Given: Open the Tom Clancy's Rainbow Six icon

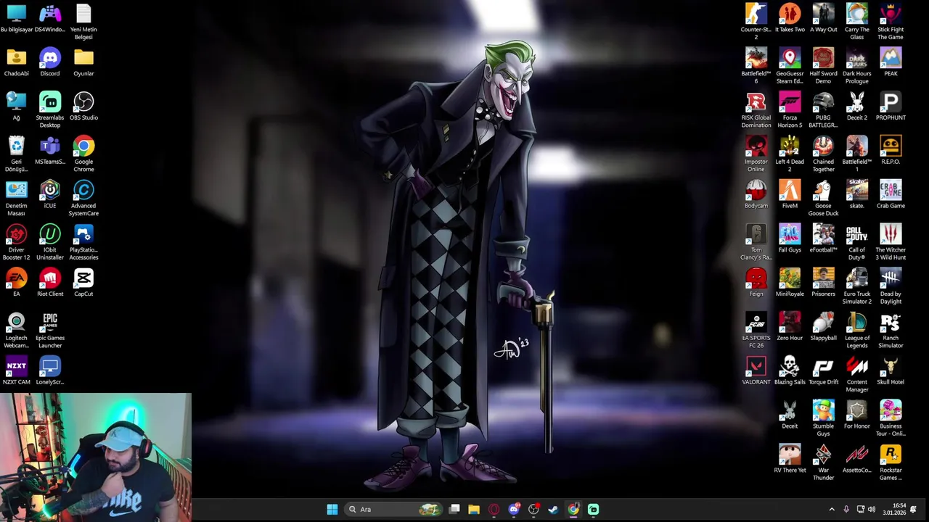Looking at the screenshot, I should tap(756, 242).
